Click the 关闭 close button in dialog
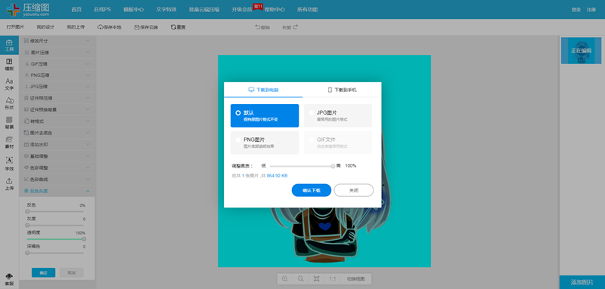Image resolution: width=605 pixels, height=289 pixels. click(x=354, y=190)
